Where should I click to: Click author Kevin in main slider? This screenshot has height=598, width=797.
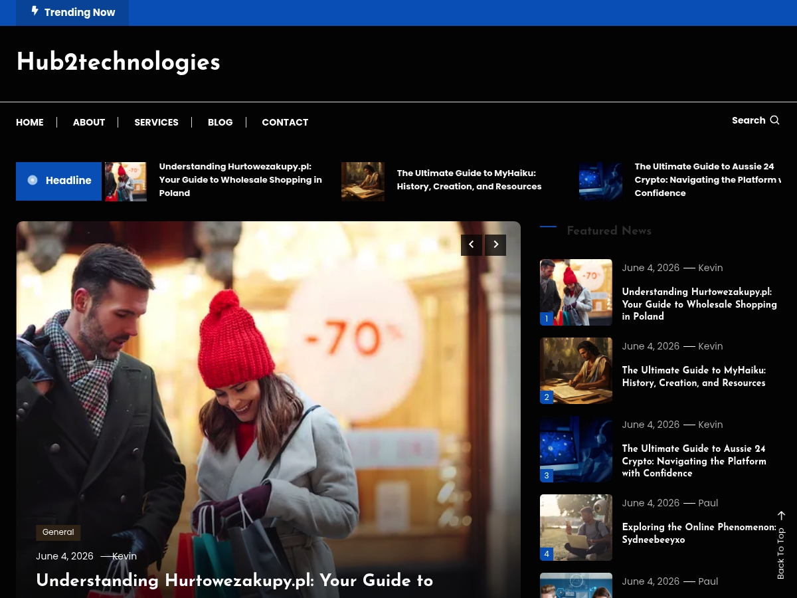[x=125, y=556]
